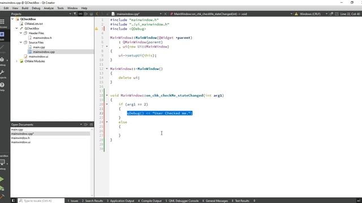Image resolution: width=362 pixels, height=203 pixels.
Task: Start debugging with the run-debug button
Action: [x=2, y=188]
